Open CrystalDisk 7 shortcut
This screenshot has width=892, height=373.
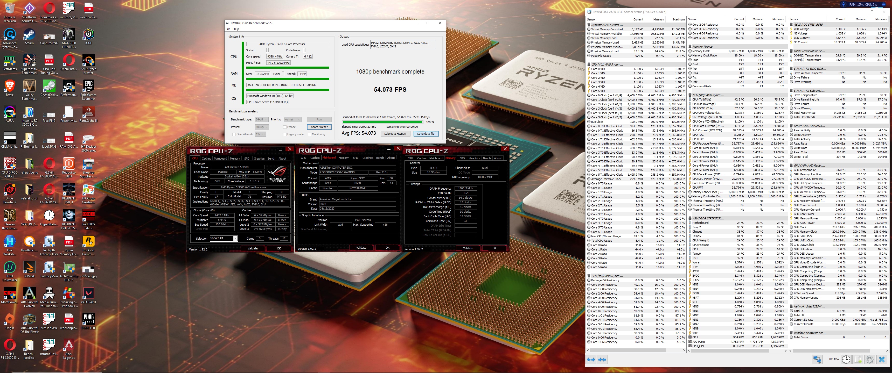[49, 90]
